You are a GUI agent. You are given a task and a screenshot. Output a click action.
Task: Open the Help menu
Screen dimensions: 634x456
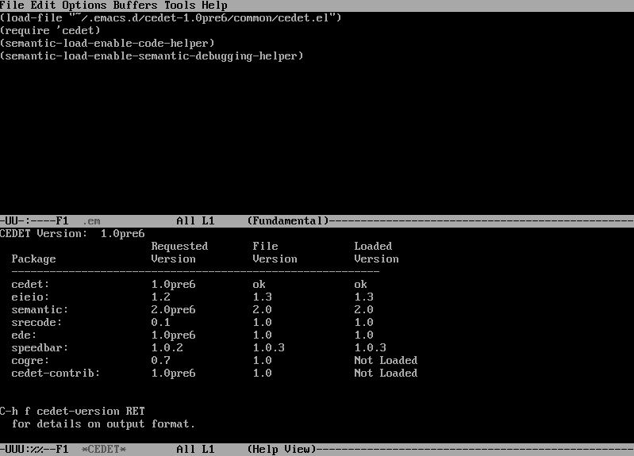coord(214,6)
